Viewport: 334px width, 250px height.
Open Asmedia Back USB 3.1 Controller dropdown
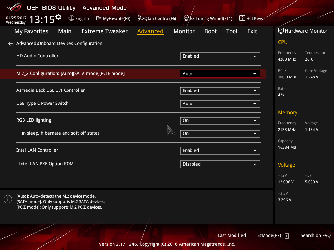click(x=220, y=91)
